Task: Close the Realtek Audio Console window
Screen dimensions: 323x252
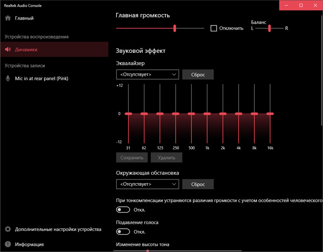Action: coord(315,5)
